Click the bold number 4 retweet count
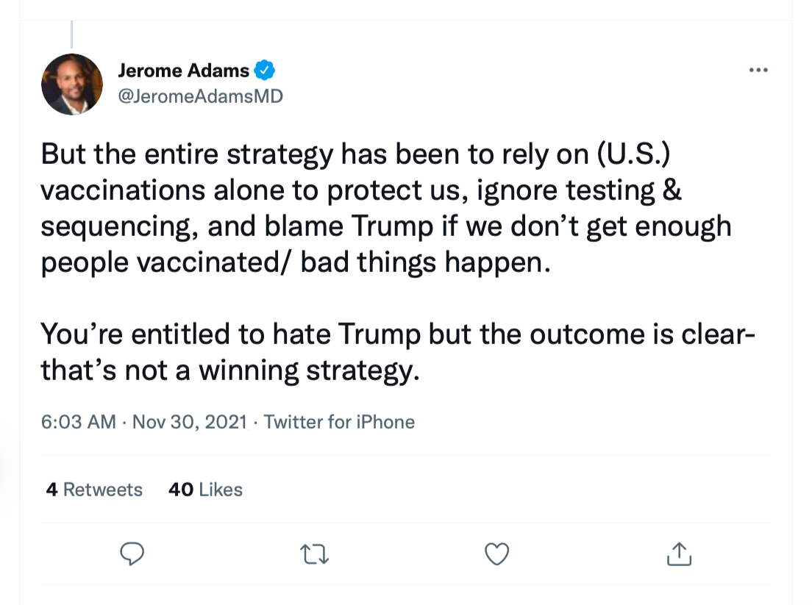812x605 pixels. tap(51, 490)
